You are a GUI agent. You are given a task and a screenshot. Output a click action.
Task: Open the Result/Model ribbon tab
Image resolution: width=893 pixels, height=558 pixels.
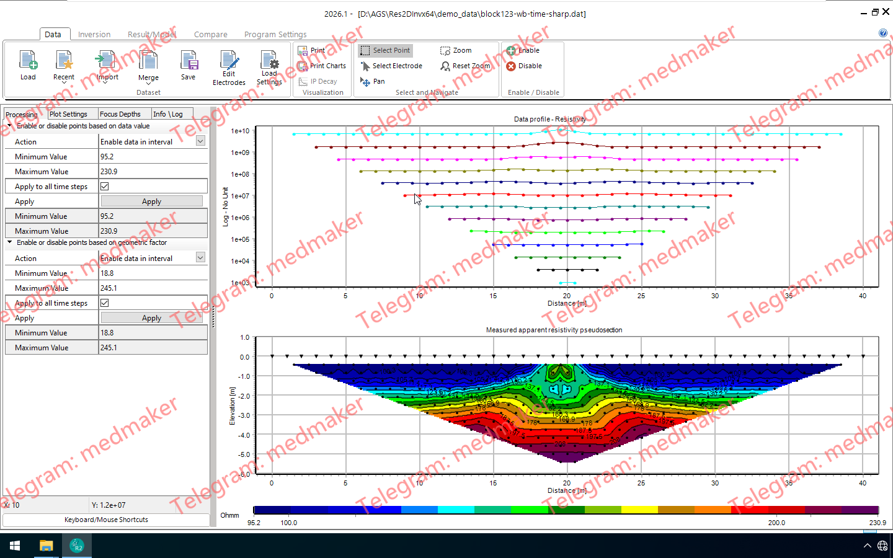click(x=152, y=34)
